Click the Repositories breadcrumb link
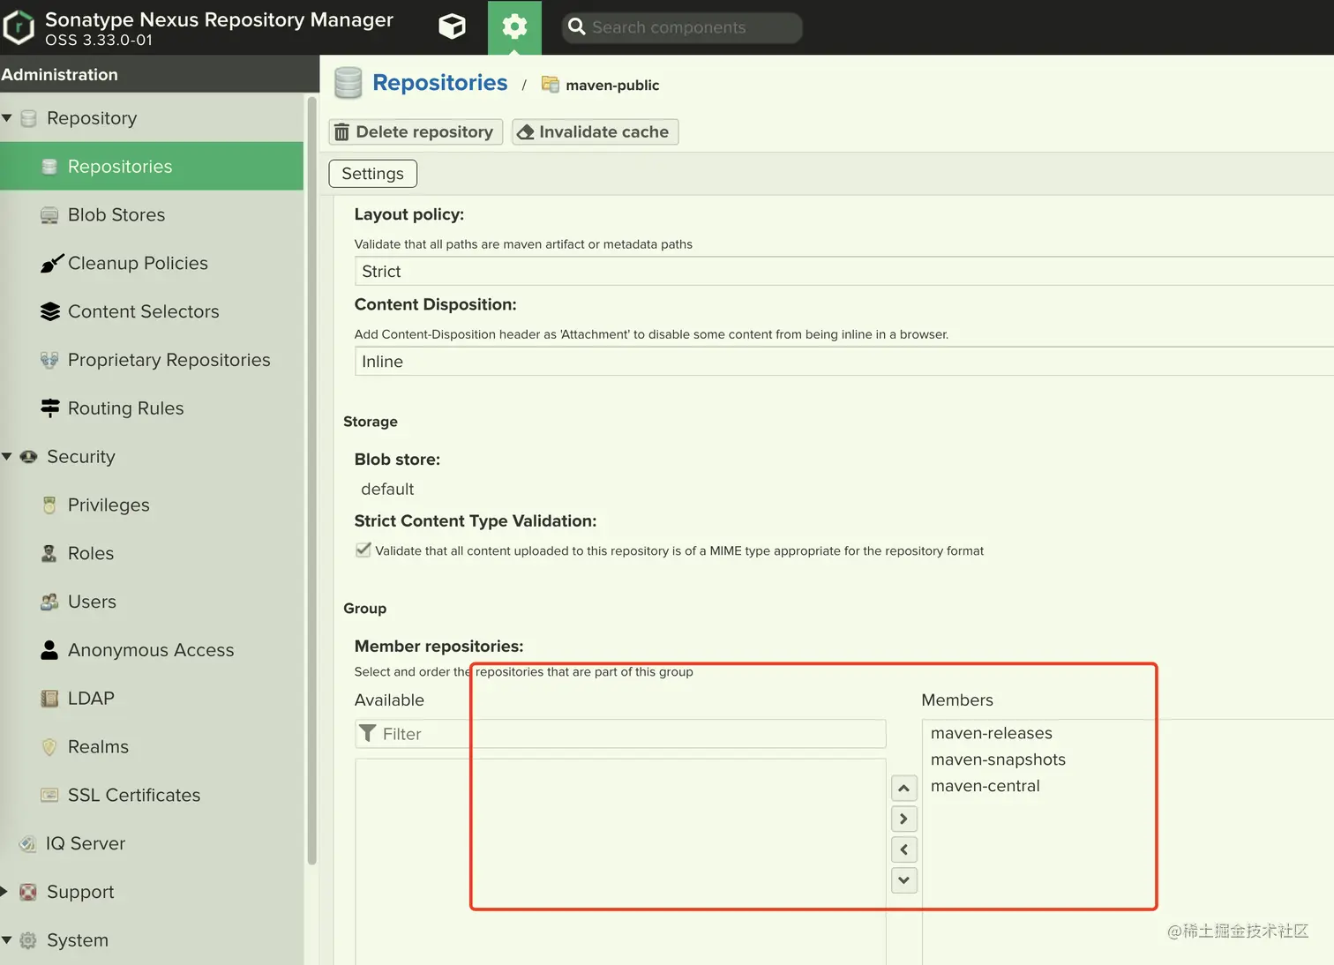The width and height of the screenshot is (1334, 965). pyautogui.click(x=439, y=83)
